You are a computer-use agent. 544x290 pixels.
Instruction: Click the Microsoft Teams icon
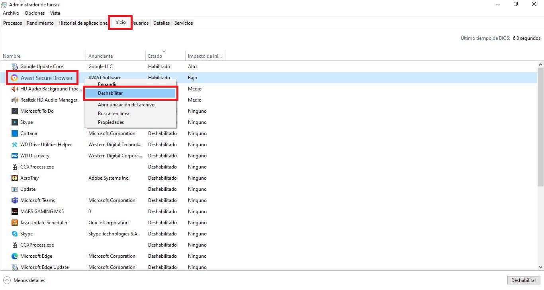15,200
